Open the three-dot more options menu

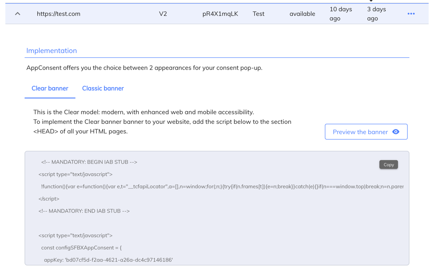[x=411, y=14]
